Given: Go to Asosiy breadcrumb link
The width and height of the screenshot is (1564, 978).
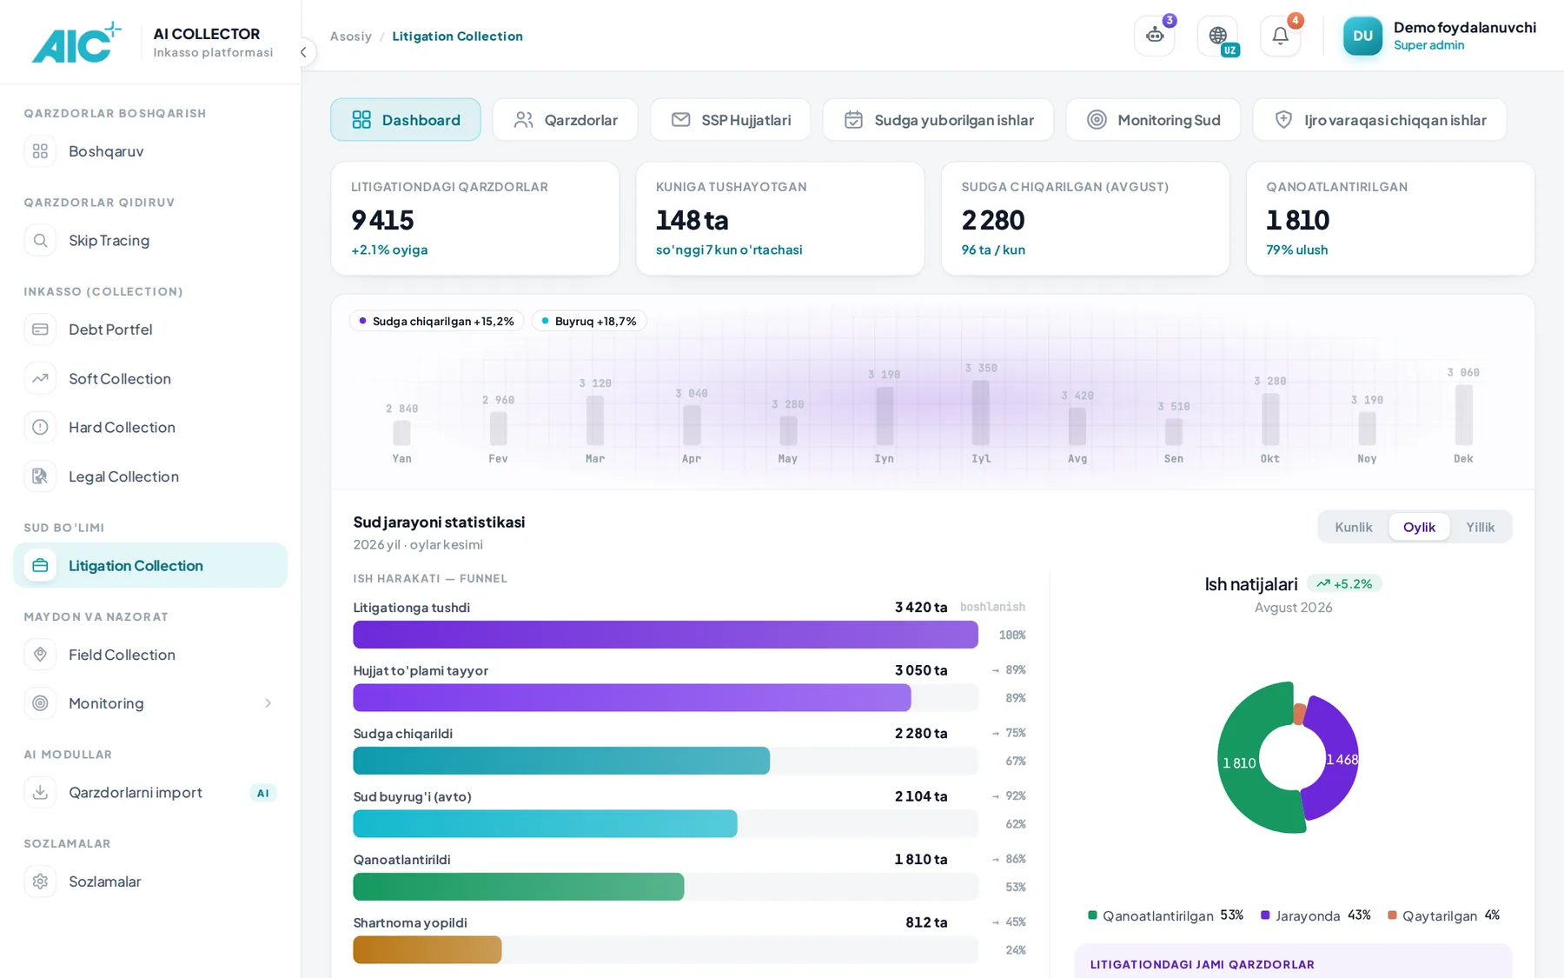Looking at the screenshot, I should tap(350, 37).
